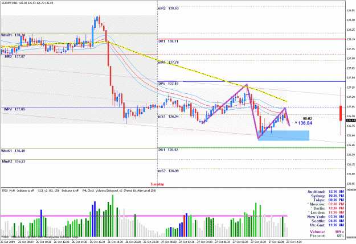Click the London clock row
Viewport: 356px width, 244px height.
326,213
